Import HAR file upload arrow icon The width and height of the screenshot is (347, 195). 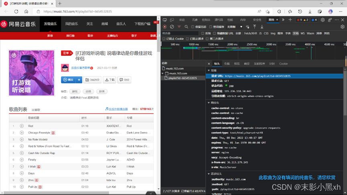[255, 27]
